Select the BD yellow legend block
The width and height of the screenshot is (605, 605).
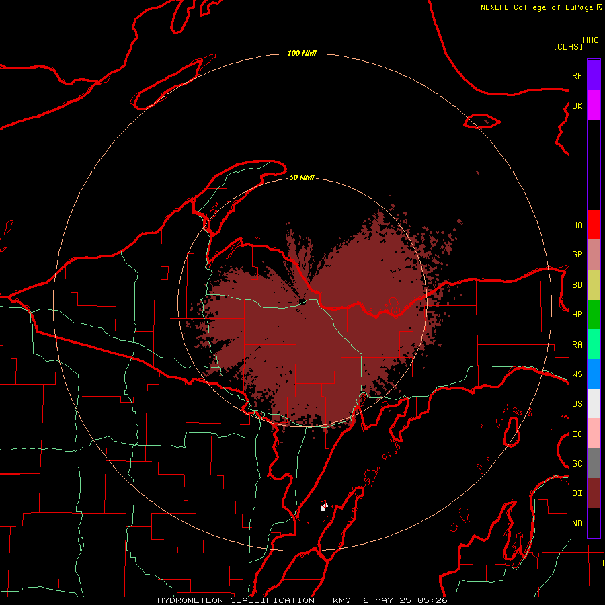[x=594, y=285]
